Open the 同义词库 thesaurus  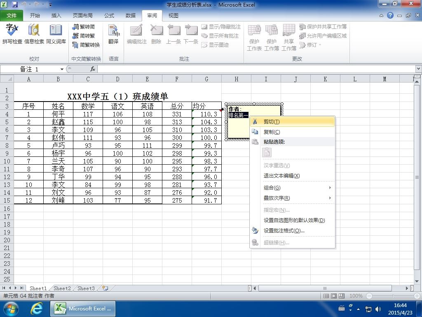pos(56,33)
